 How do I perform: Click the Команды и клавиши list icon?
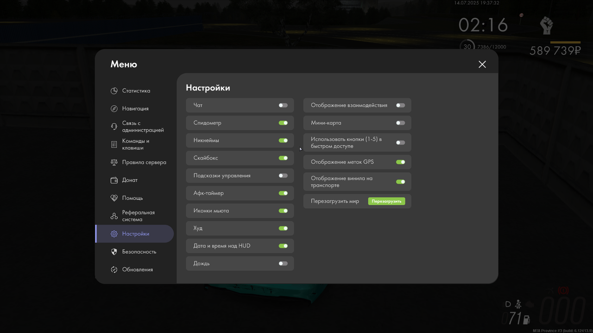114,144
